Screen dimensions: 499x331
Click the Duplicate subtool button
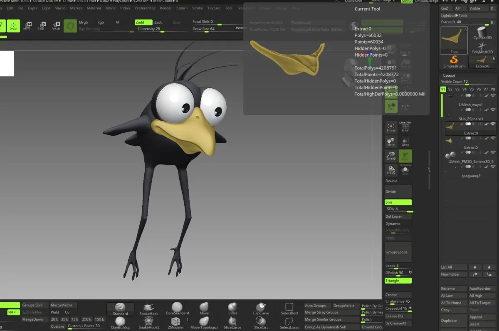[x=453, y=321]
